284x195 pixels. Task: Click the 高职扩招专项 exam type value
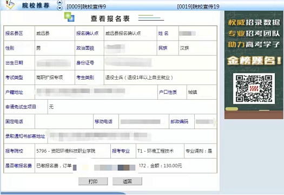click(x=49, y=77)
